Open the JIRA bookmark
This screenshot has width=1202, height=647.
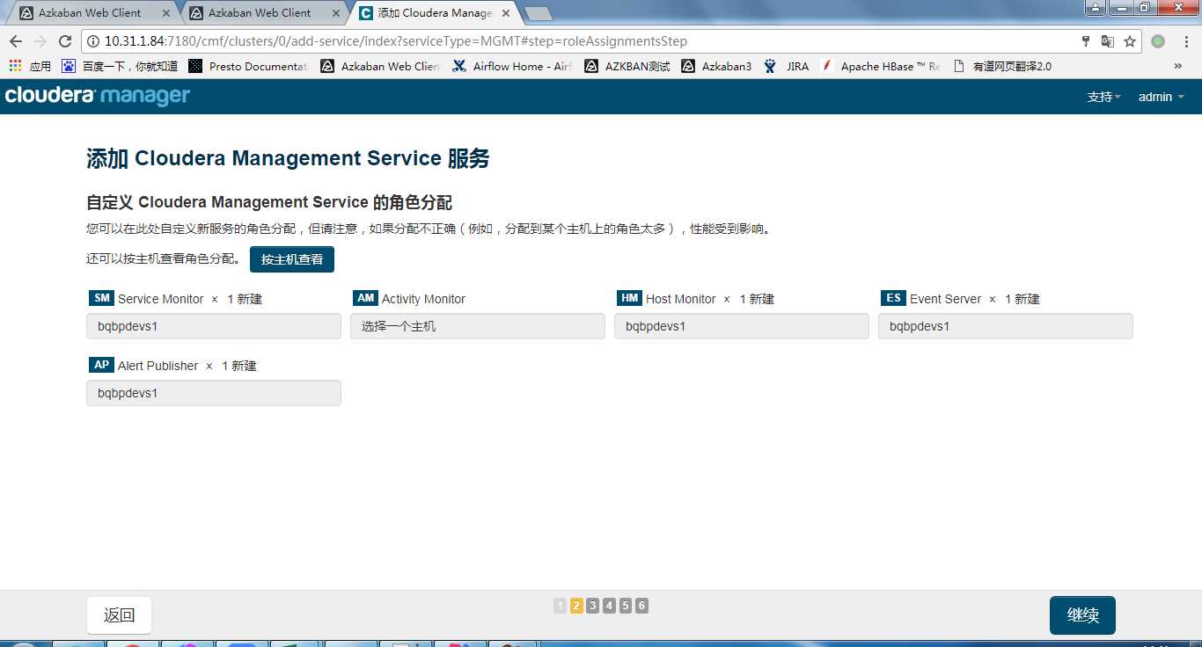(x=787, y=66)
